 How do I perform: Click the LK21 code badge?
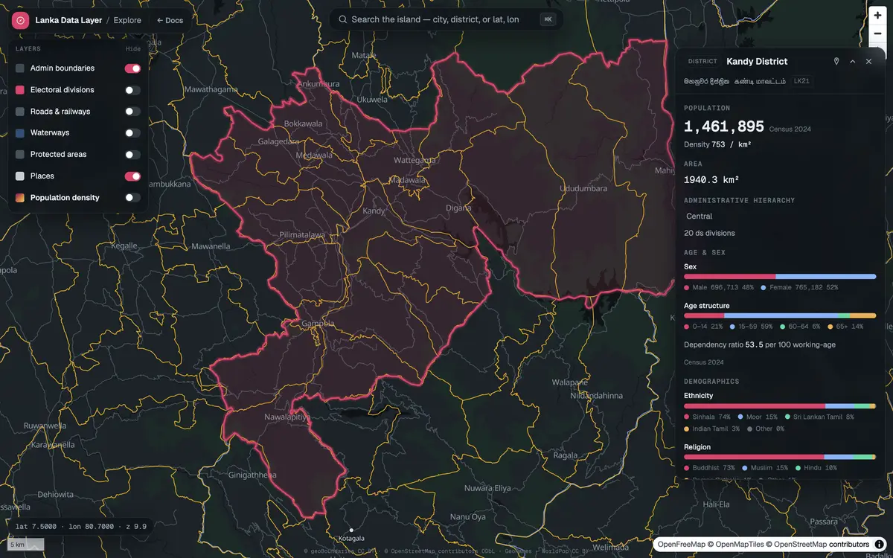point(801,81)
